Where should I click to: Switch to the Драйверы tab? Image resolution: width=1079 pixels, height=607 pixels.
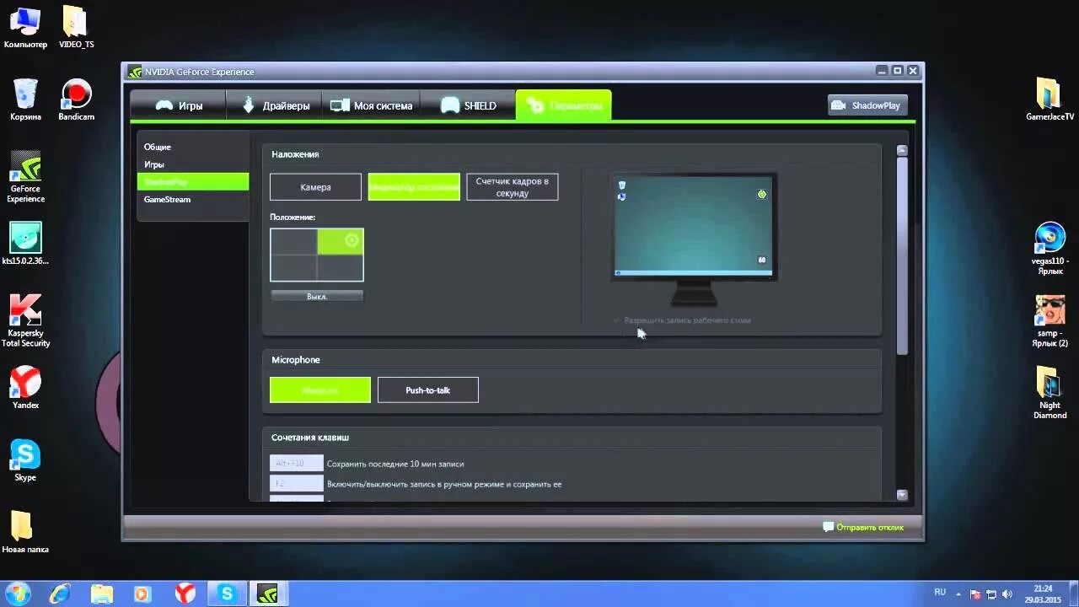274,105
